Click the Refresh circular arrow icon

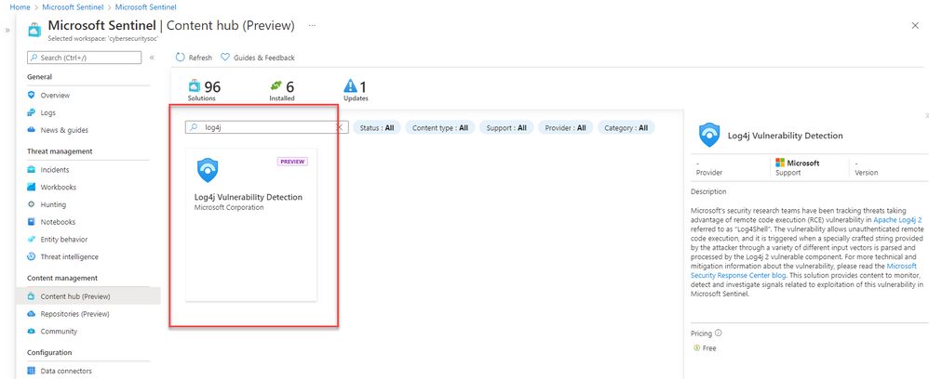(181, 58)
